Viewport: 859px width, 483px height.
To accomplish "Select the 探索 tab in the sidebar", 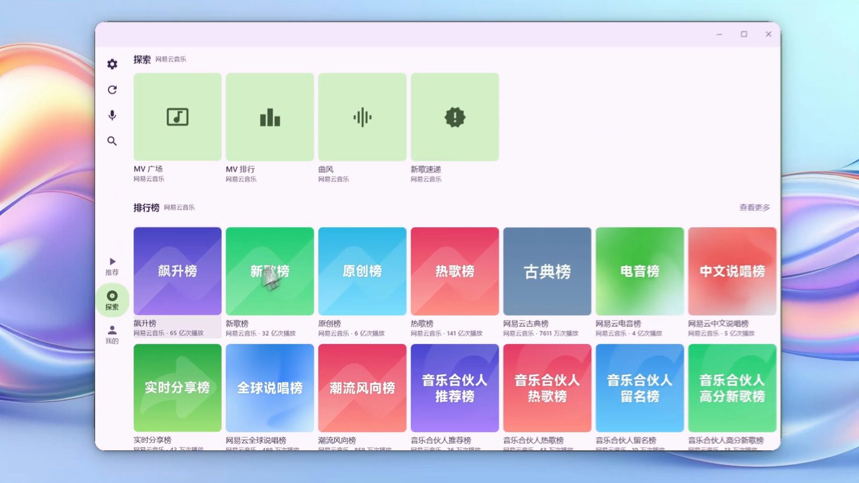I will [x=112, y=300].
